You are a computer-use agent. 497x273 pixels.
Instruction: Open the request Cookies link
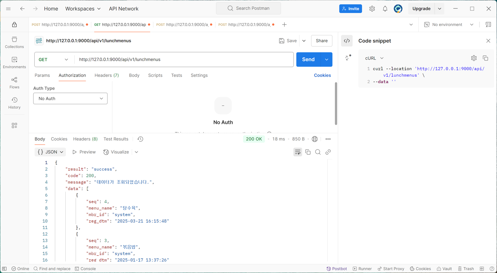322,75
